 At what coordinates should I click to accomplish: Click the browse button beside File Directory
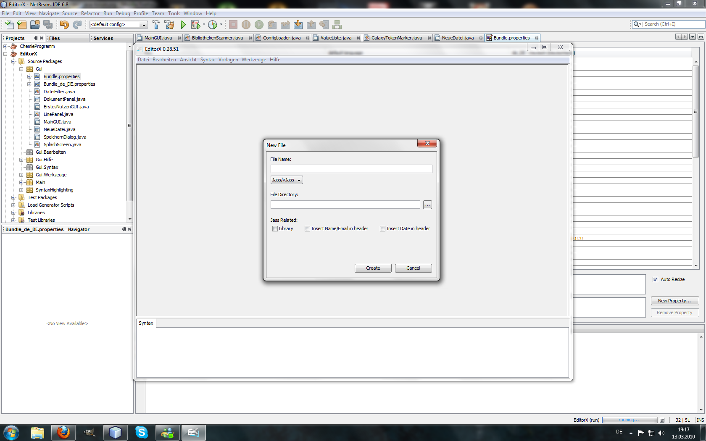[427, 205]
